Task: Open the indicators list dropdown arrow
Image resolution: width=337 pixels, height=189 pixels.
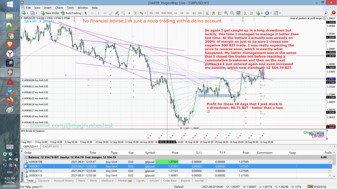Action: pos(262,13)
